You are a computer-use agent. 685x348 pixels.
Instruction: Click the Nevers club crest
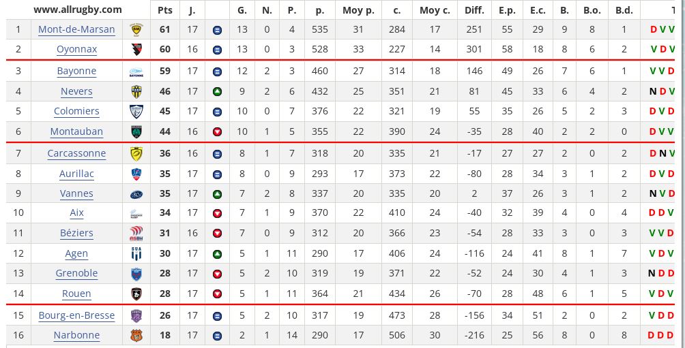(x=136, y=91)
